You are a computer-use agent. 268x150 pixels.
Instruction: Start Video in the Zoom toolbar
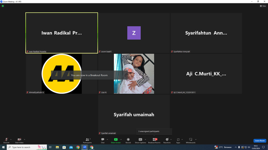pos(19,141)
